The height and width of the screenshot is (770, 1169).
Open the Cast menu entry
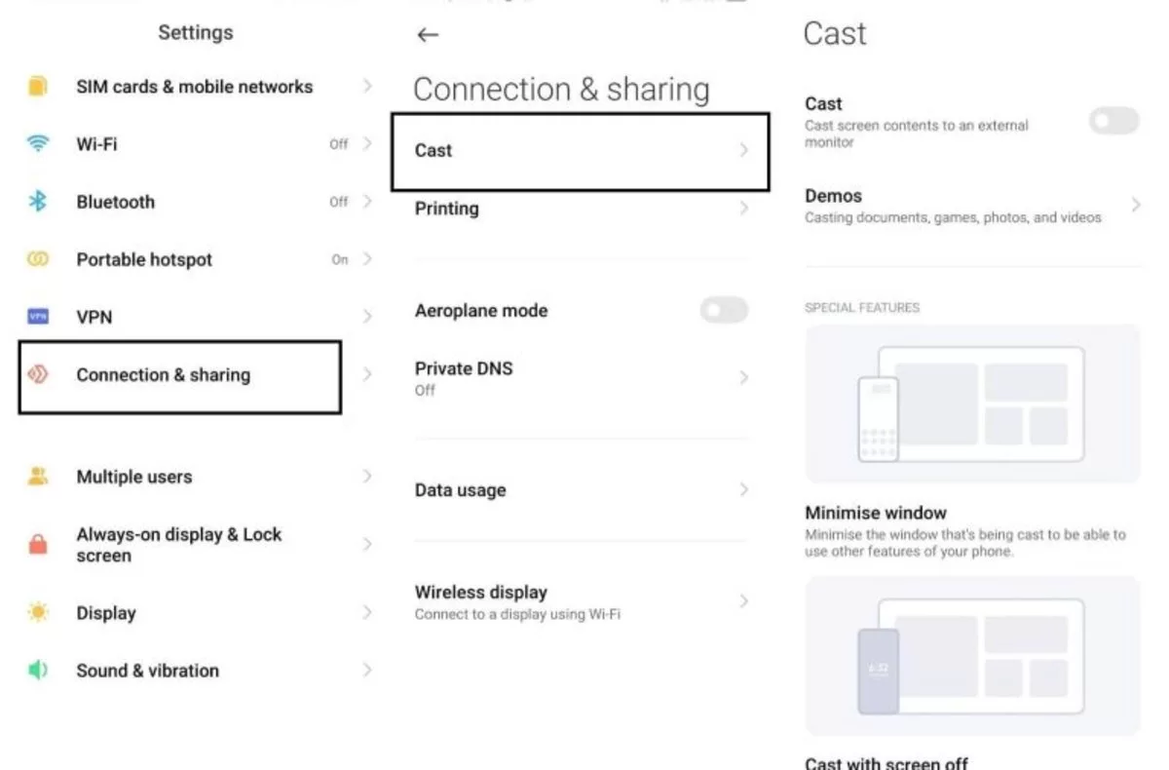coord(581,151)
